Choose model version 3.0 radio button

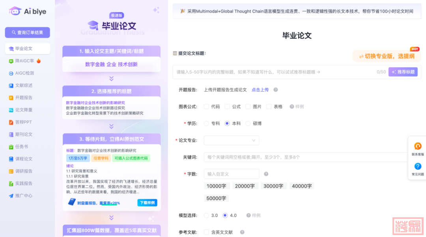[206, 215]
